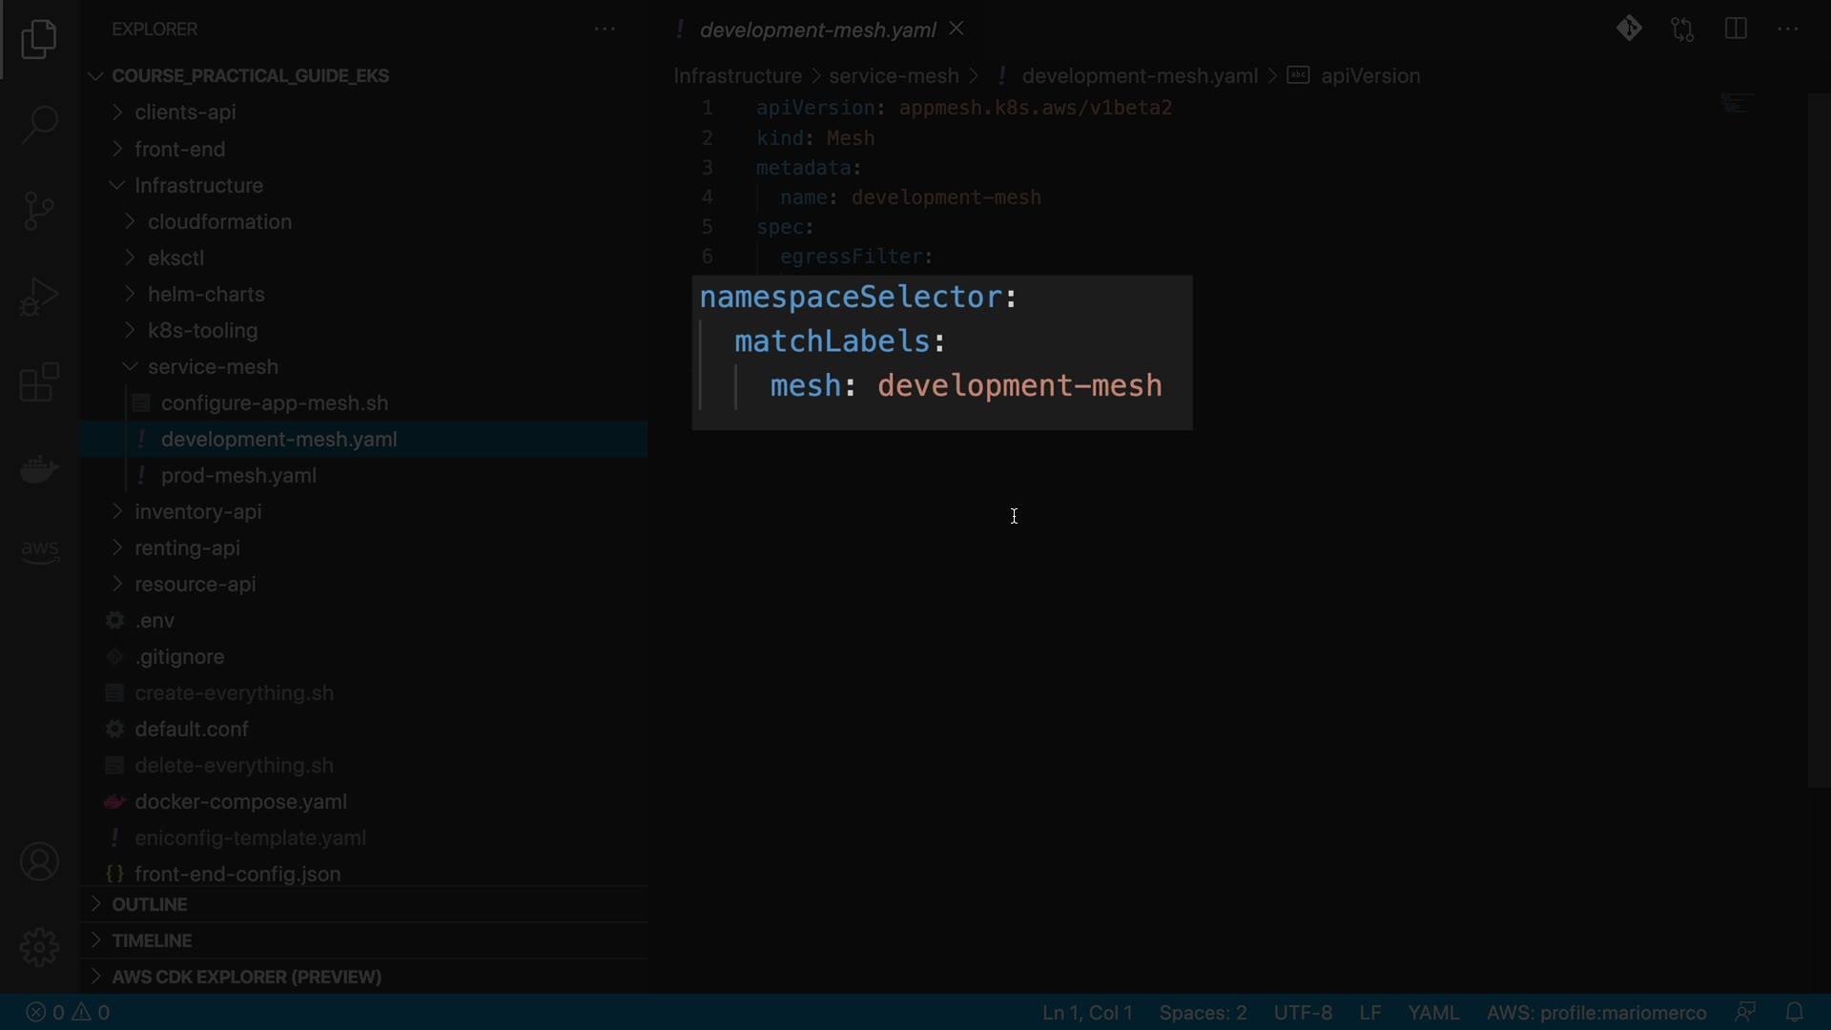Viewport: 1831px width, 1030px height.
Task: Open the Extensions view
Action: [x=39, y=382]
